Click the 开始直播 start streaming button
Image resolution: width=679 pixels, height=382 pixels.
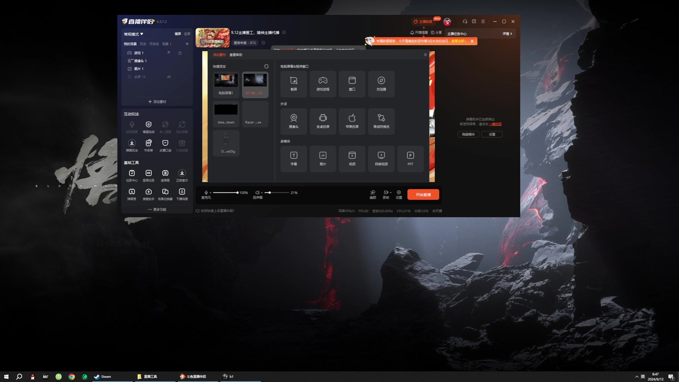point(423,195)
